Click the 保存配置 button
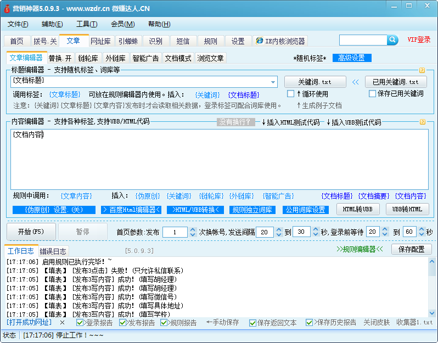This screenshot has width=438, height=343. pyautogui.click(x=411, y=249)
